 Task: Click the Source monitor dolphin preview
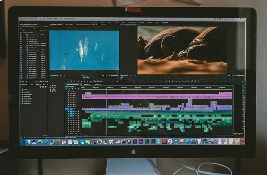pyautogui.click(x=84, y=50)
